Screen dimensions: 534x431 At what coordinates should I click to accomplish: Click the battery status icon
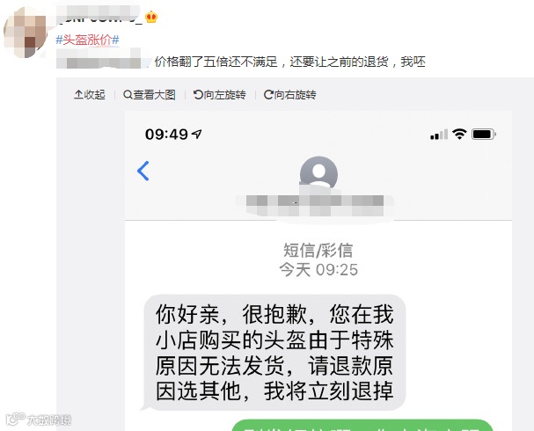click(484, 134)
